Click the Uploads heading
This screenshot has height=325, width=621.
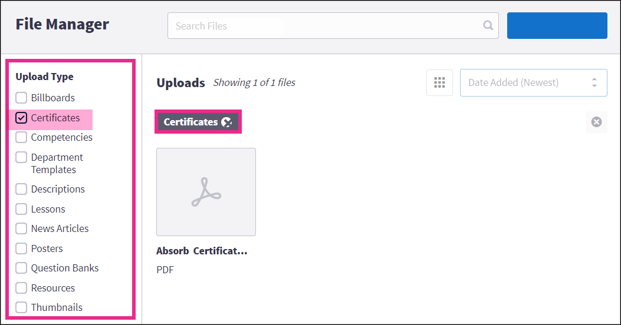pos(180,82)
